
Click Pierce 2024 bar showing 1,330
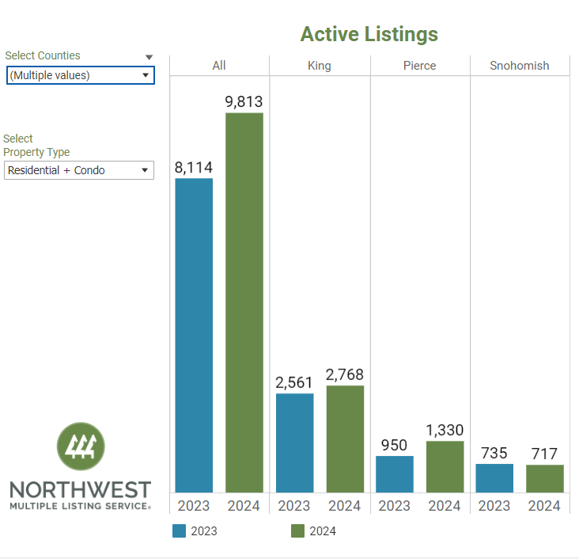tap(445, 466)
